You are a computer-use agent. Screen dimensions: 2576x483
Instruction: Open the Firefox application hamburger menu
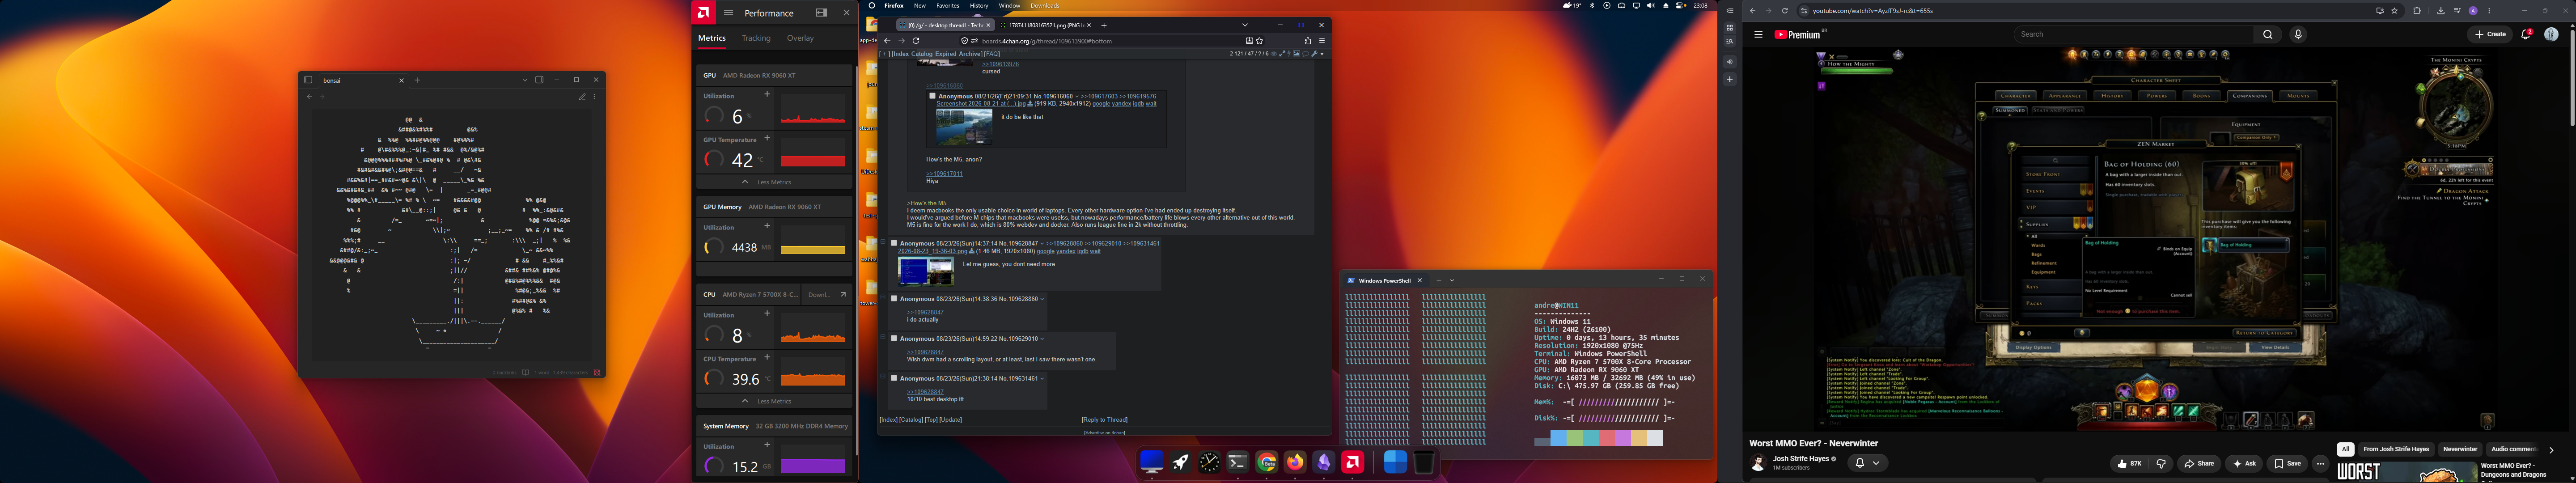coord(1321,41)
